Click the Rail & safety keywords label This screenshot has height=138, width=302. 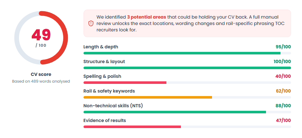109,91
